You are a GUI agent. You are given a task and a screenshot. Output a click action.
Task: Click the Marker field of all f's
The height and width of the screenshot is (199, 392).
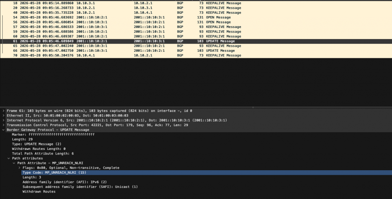click(53, 135)
